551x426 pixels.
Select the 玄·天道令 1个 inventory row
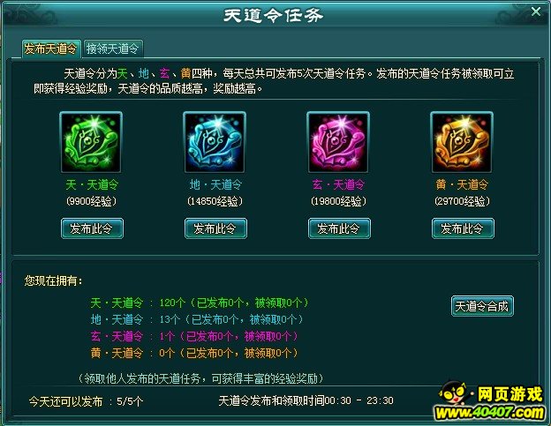(194, 337)
